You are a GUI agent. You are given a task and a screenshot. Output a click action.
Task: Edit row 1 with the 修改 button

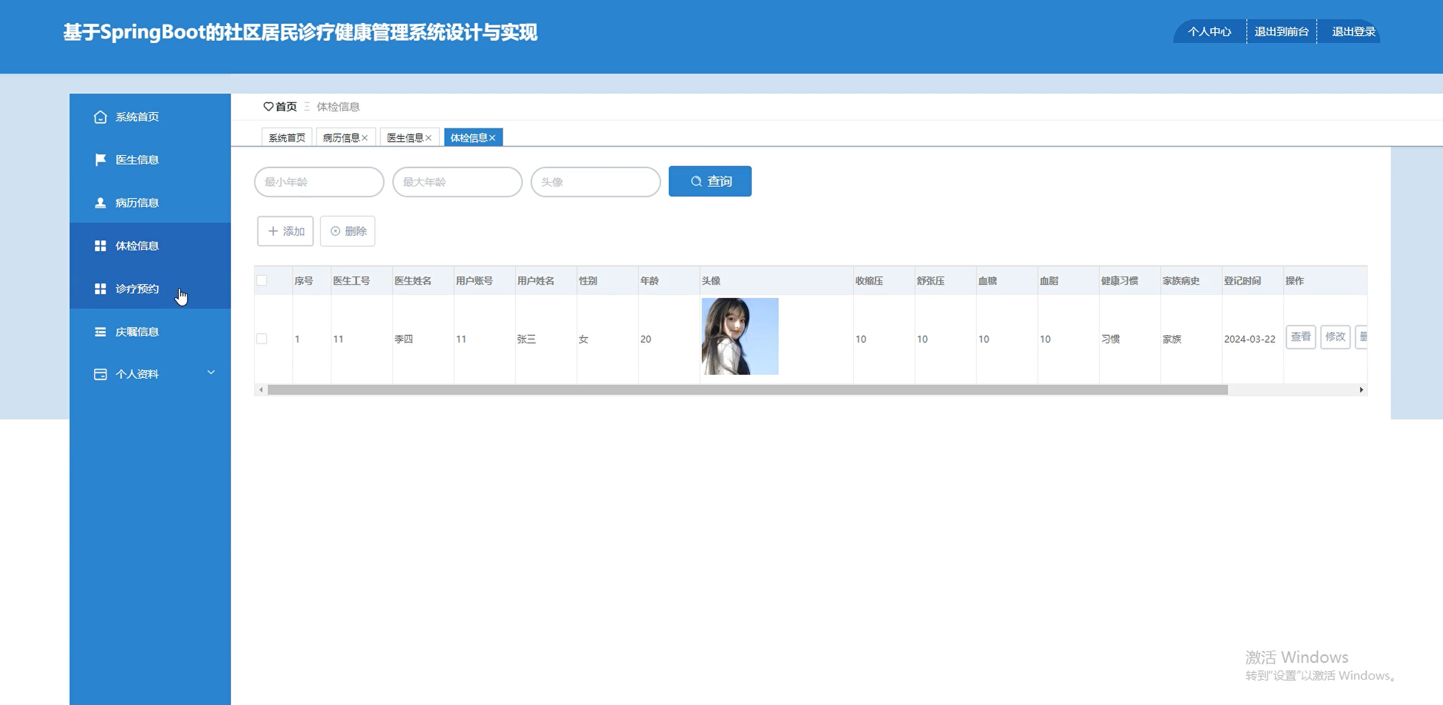tap(1336, 336)
